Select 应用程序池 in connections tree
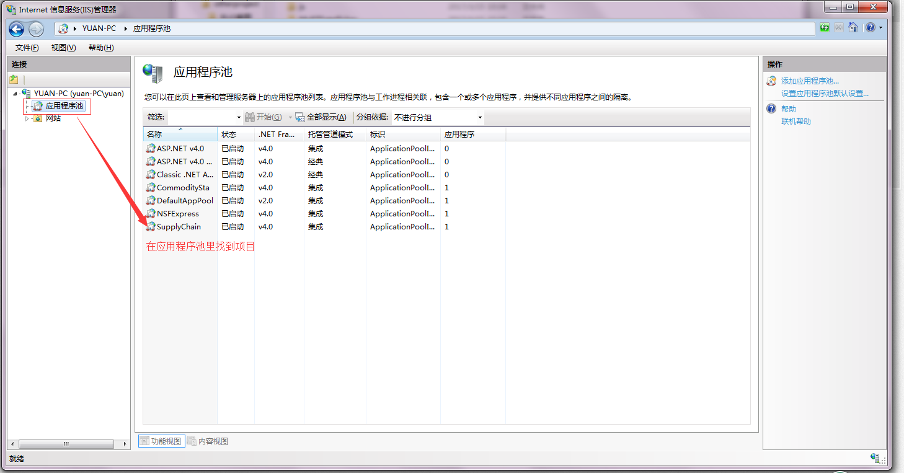 [64, 106]
